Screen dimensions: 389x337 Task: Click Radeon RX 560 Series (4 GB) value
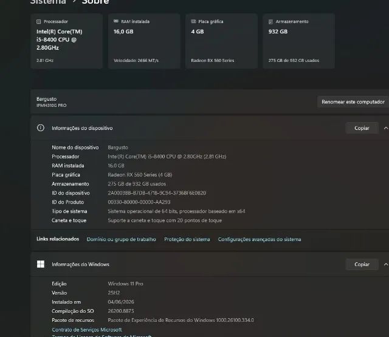(x=140, y=175)
